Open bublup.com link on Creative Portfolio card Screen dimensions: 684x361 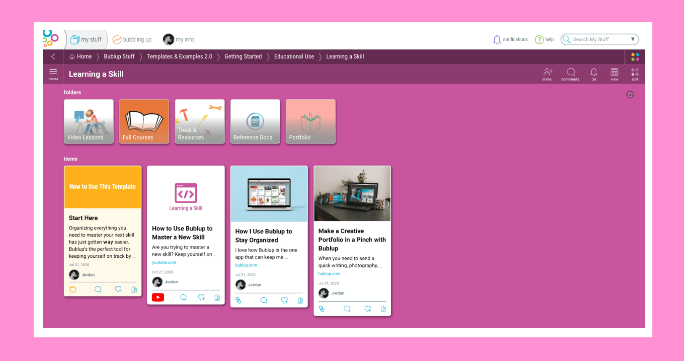pyautogui.click(x=329, y=274)
